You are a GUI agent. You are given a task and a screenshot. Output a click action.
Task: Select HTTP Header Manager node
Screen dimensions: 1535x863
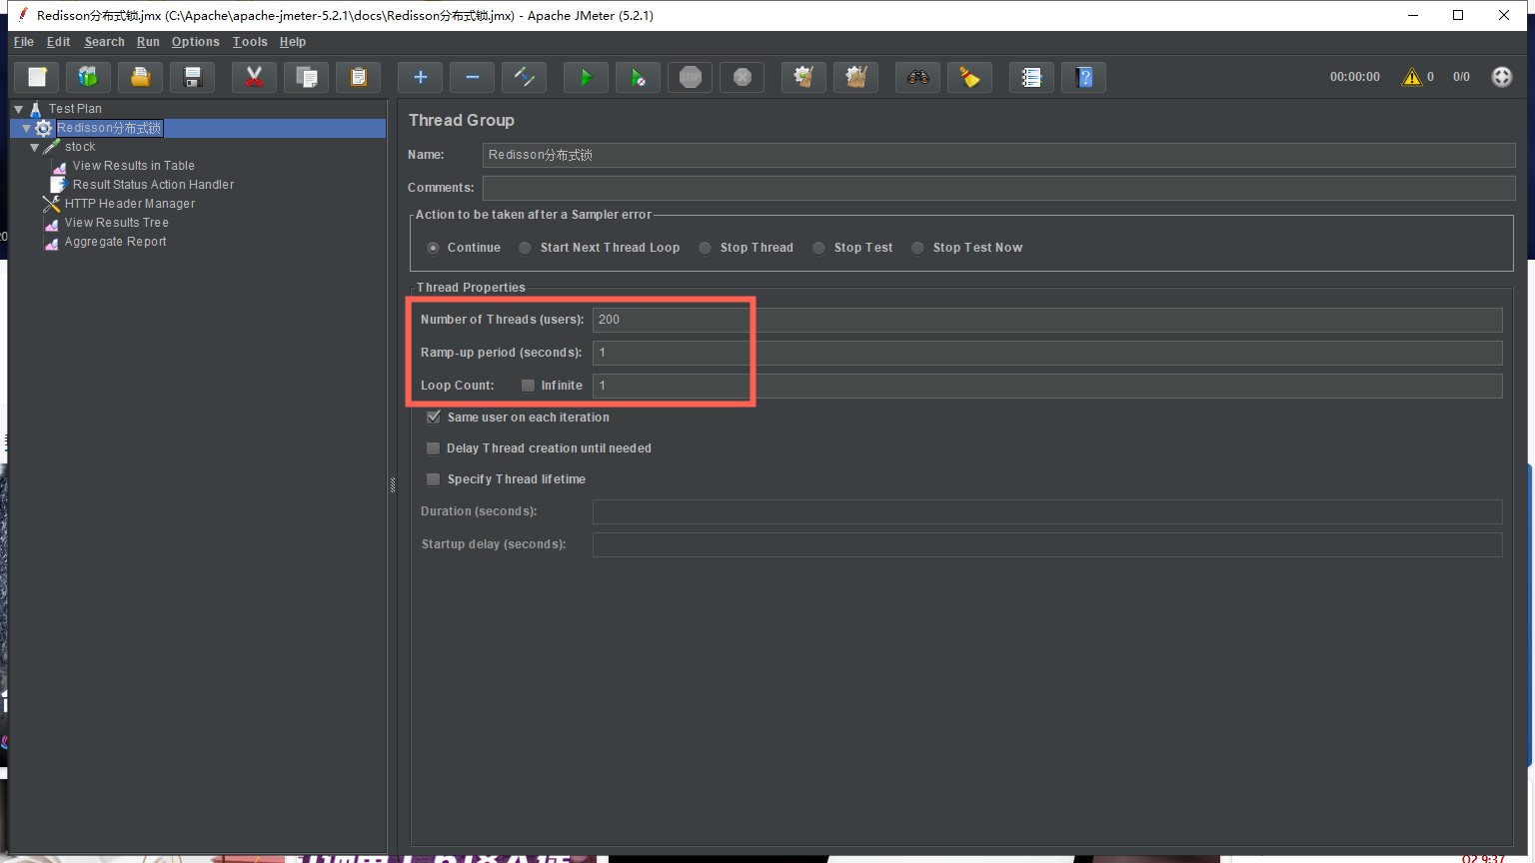point(130,204)
